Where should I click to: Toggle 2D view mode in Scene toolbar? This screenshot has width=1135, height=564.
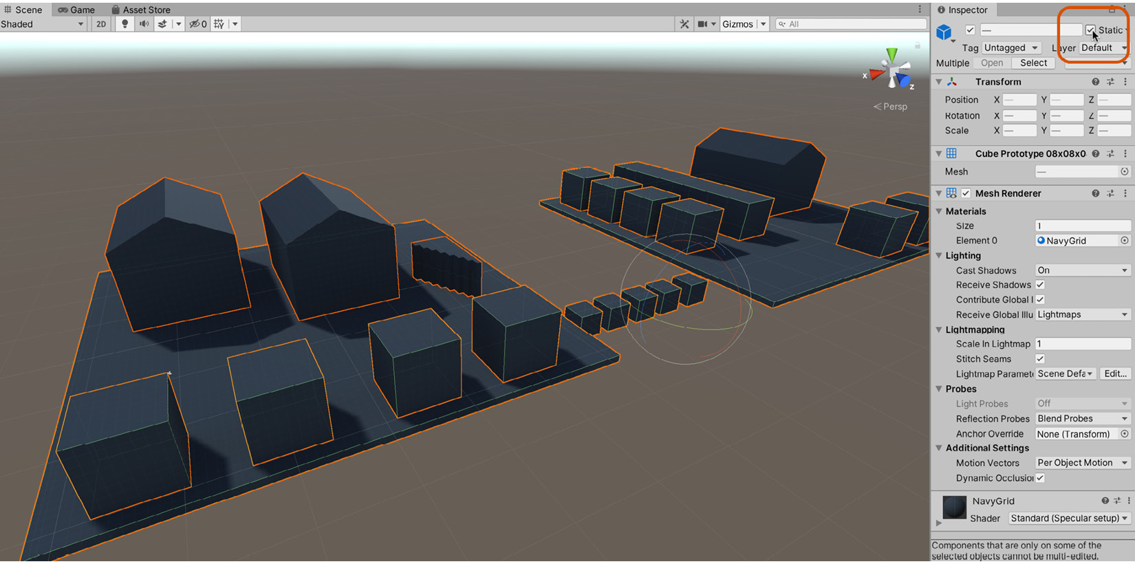[x=101, y=24]
